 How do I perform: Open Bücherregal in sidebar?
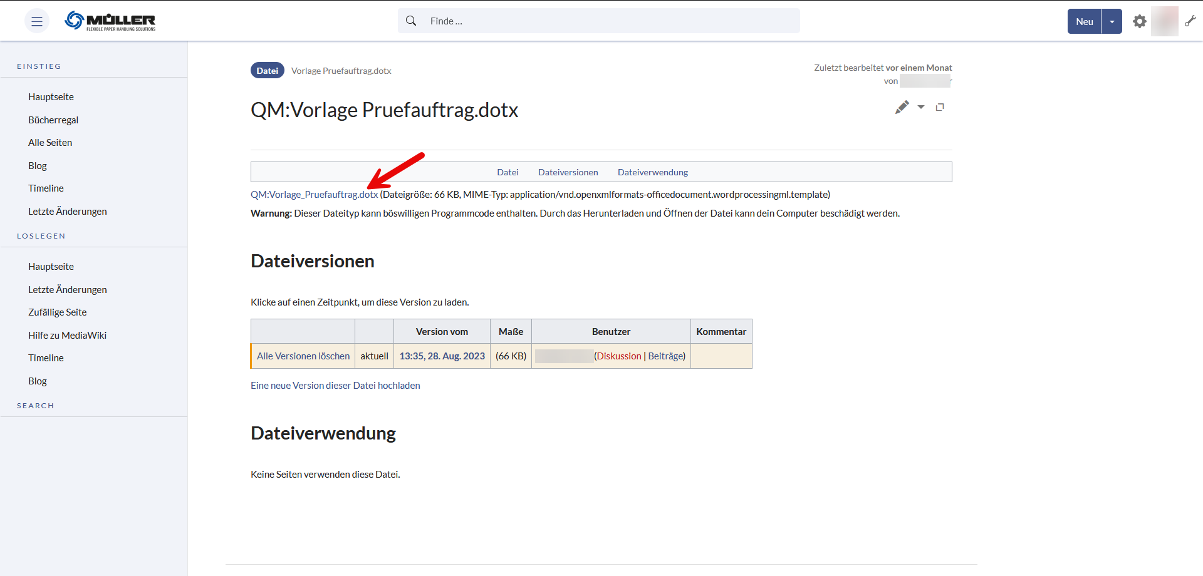(x=53, y=120)
